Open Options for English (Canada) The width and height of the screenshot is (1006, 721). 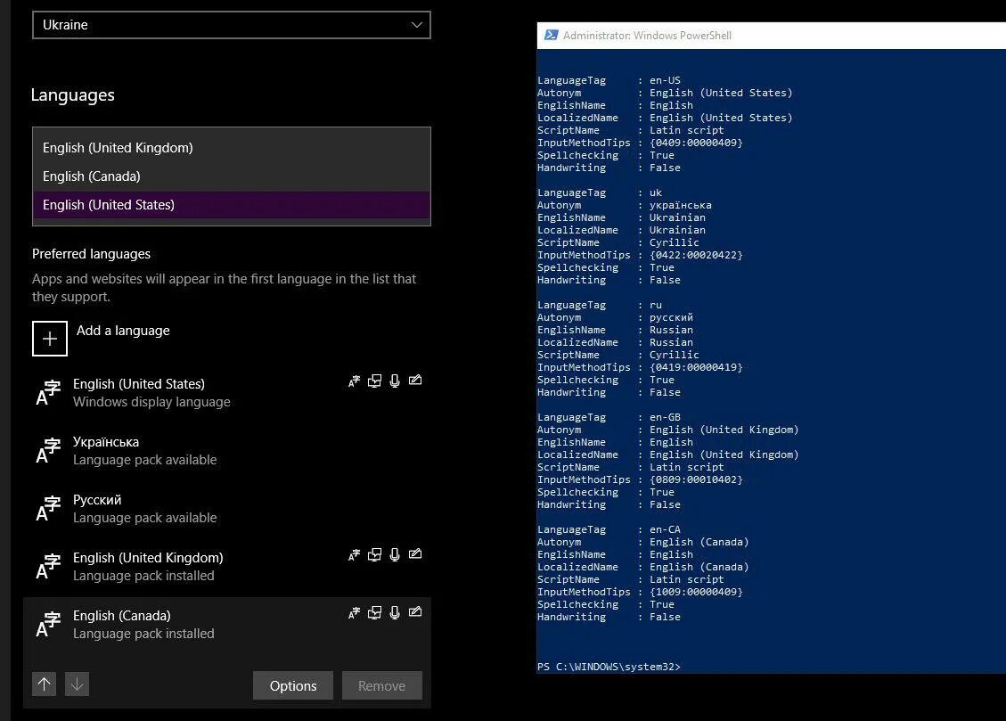(293, 685)
